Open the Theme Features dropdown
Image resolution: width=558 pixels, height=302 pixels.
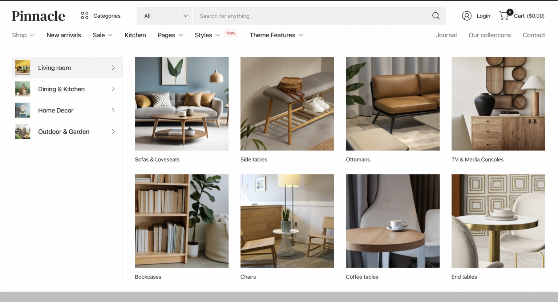tap(276, 35)
